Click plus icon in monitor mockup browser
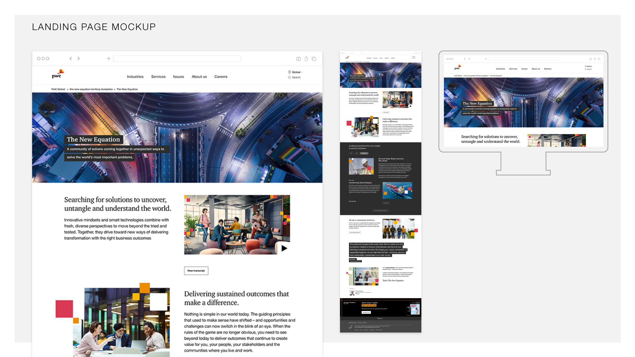Viewport: 635px width, 357px height. (486, 59)
